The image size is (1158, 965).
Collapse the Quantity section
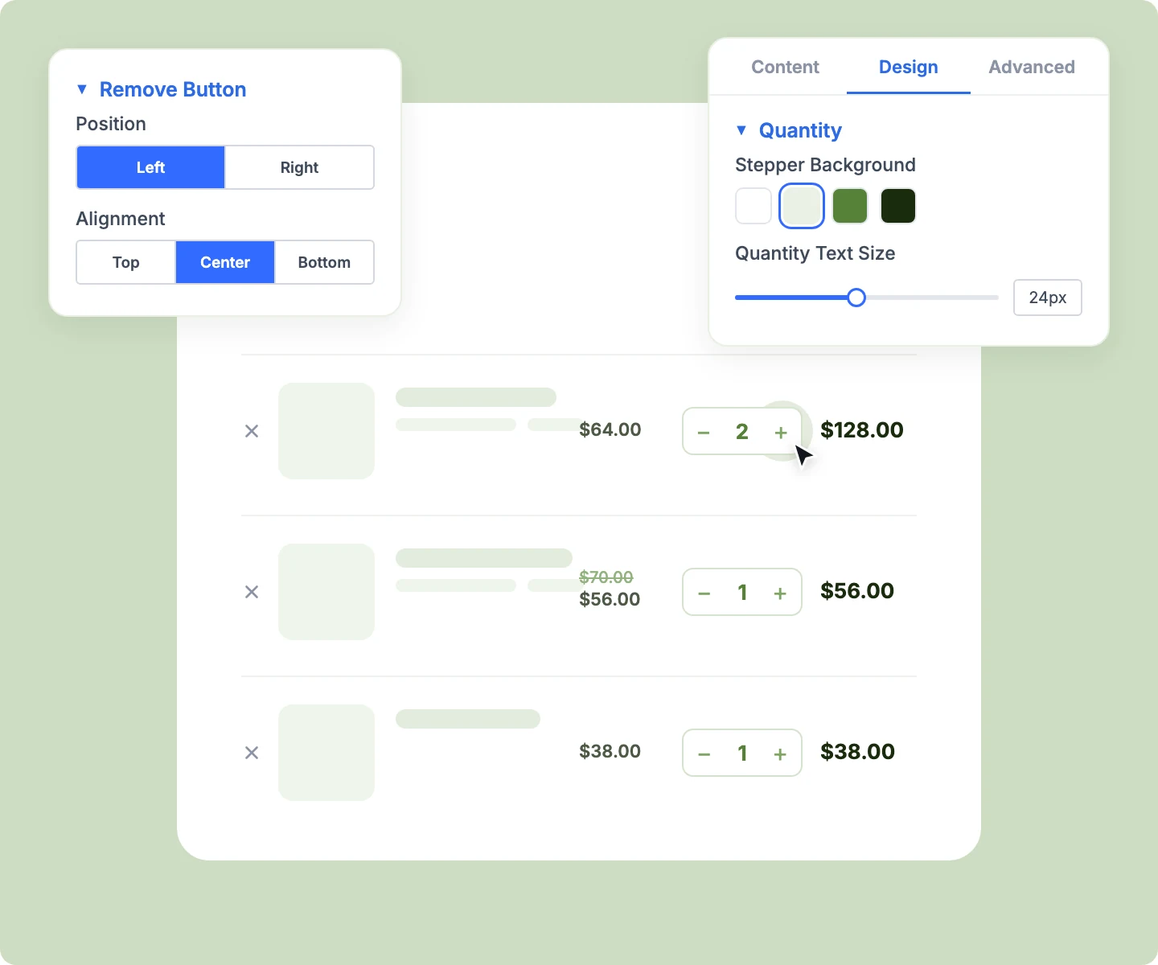[741, 130]
